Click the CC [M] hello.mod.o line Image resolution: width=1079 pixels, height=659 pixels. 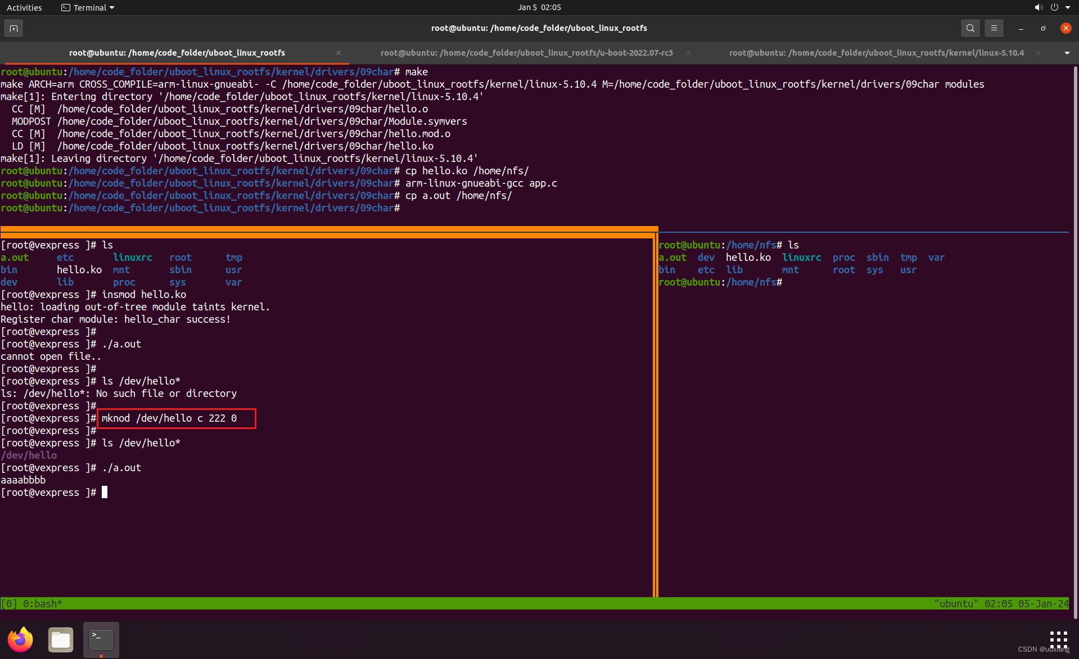(231, 134)
